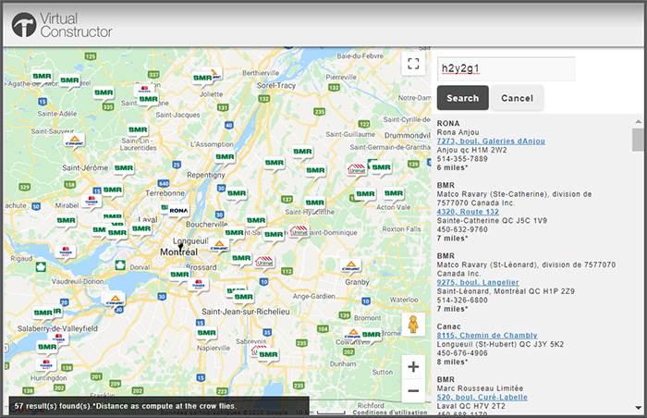This screenshot has height=418, width=647.
Task: Click phone number 450-676-4906
Action: (462, 353)
